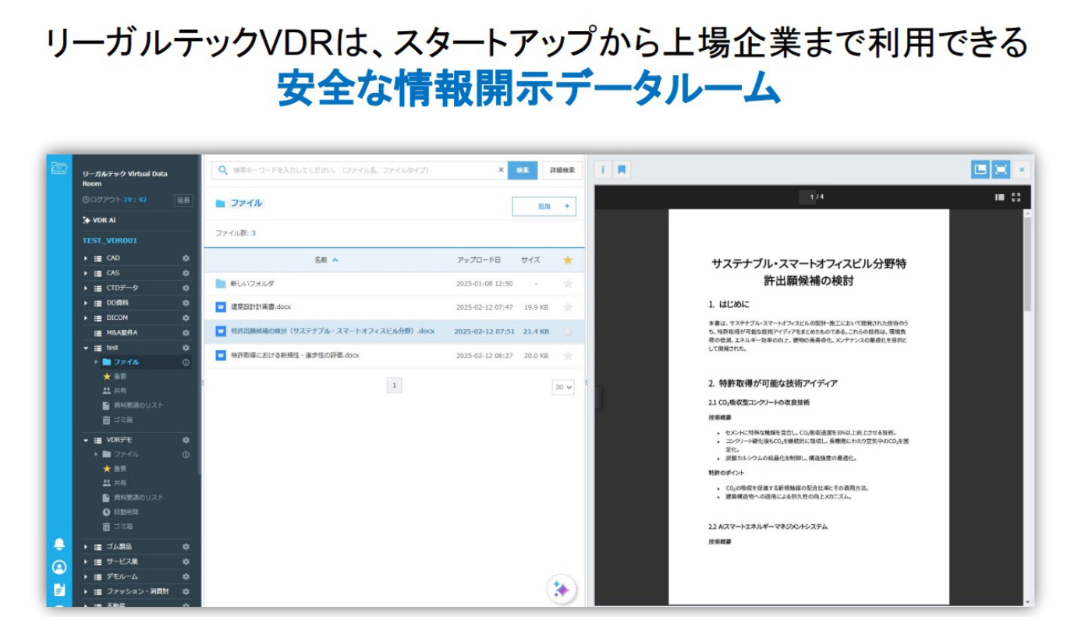Toggle the star column header filter
The image size is (1092, 617).
point(568,260)
